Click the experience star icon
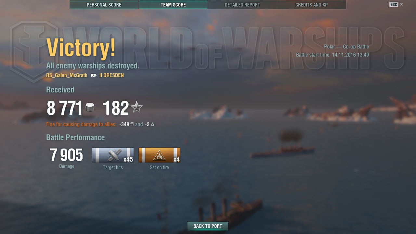Screen dimensions: 416x234 (136, 107)
